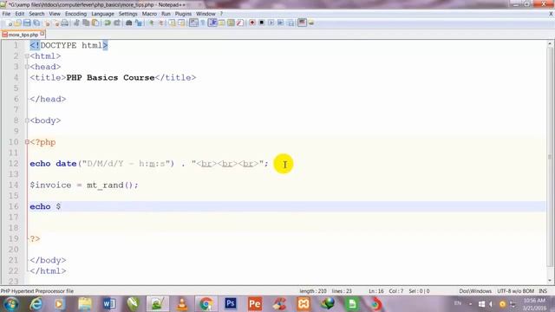This screenshot has height=312, width=555.
Task: Click the Redo toolbar icon
Action: point(117,23)
